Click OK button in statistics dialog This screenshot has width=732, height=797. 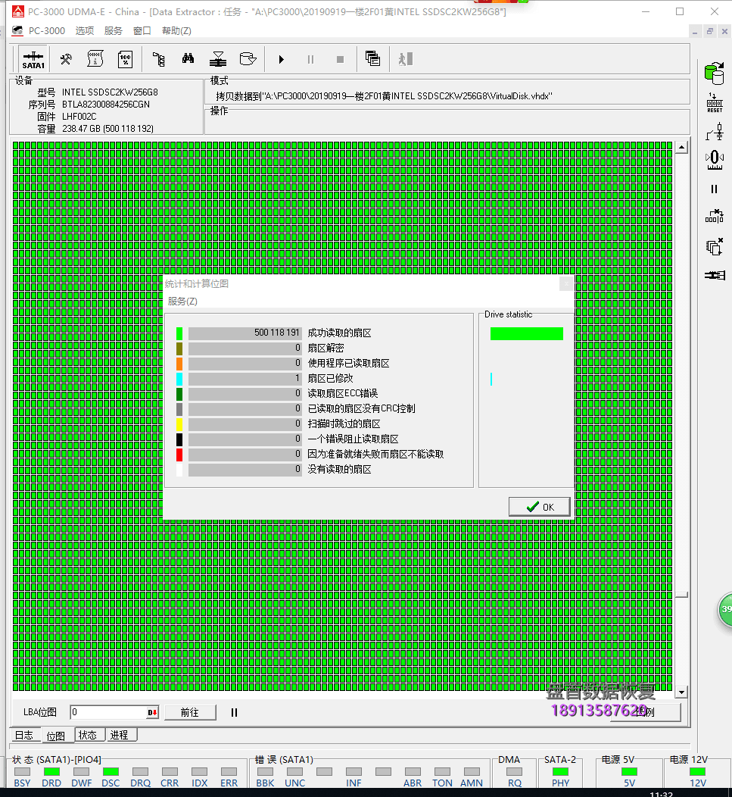[539, 507]
